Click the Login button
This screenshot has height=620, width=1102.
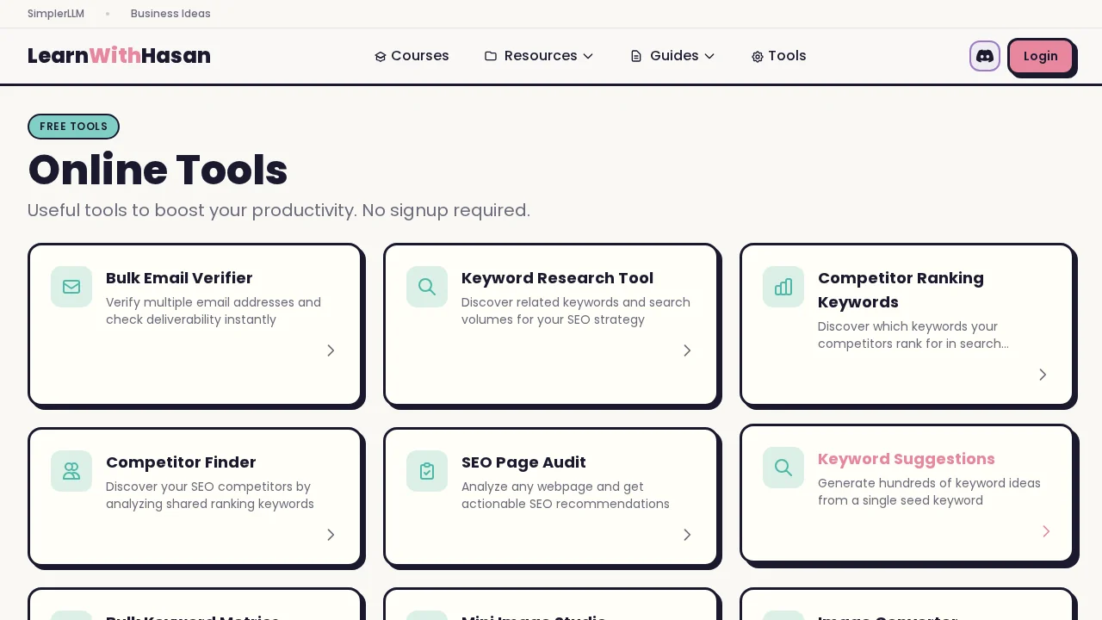coord(1041,56)
